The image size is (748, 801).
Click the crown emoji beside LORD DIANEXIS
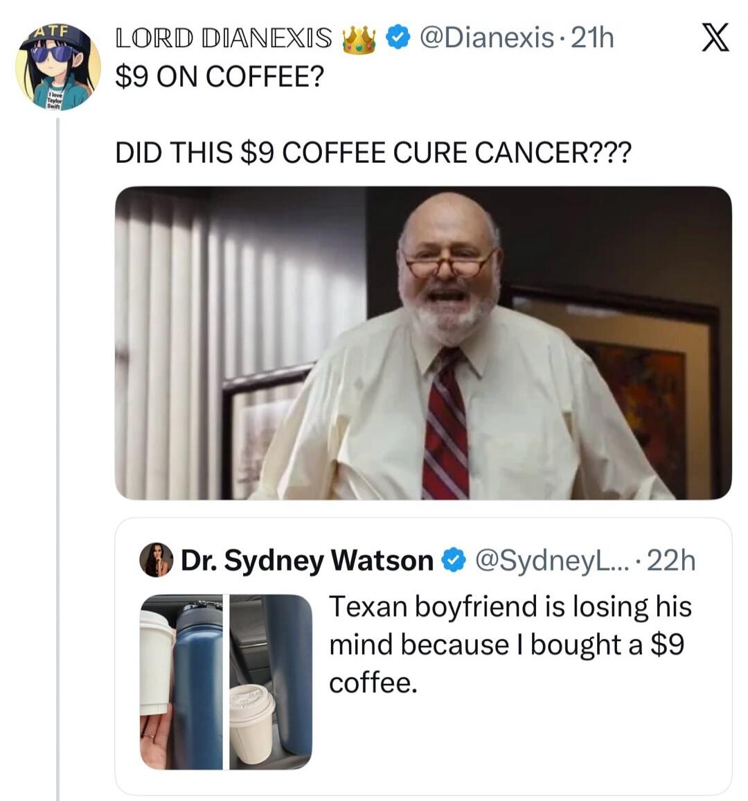tap(359, 38)
